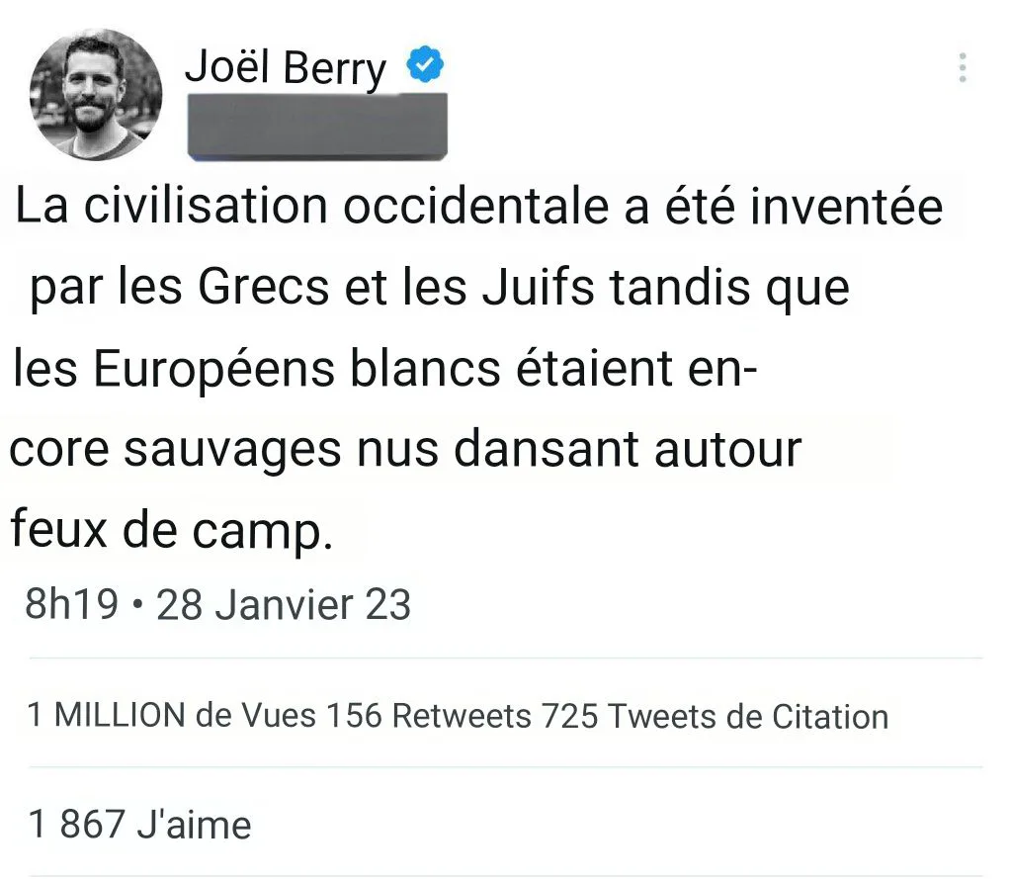The image size is (1012, 879).
Task: View the 156 Retweets list
Action: (x=429, y=716)
